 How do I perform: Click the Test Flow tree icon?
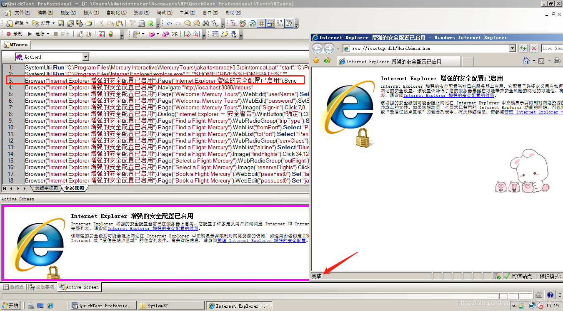(233, 23)
